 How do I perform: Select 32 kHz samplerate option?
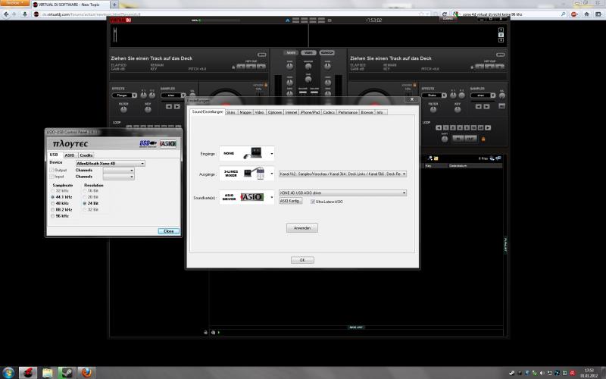(x=60, y=191)
